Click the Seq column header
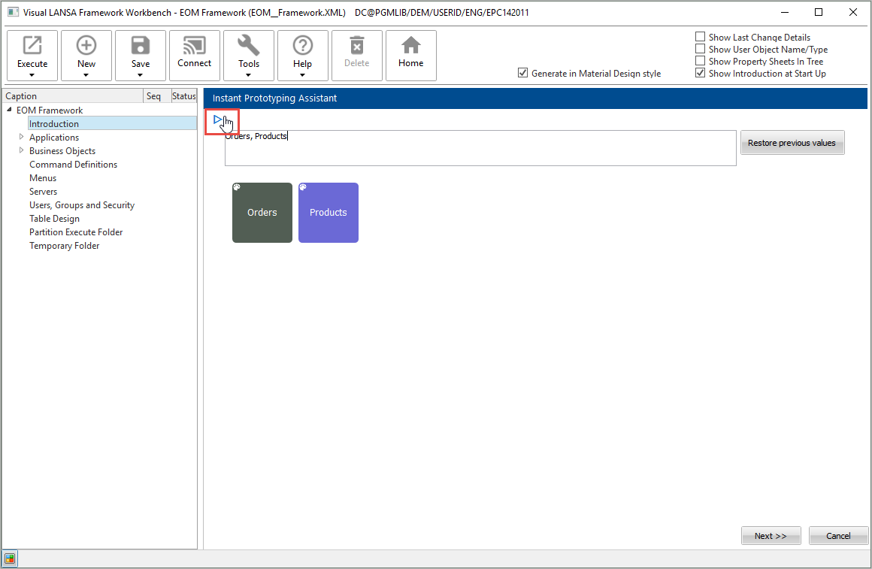Screen dimensions: 872x569 [x=157, y=95]
